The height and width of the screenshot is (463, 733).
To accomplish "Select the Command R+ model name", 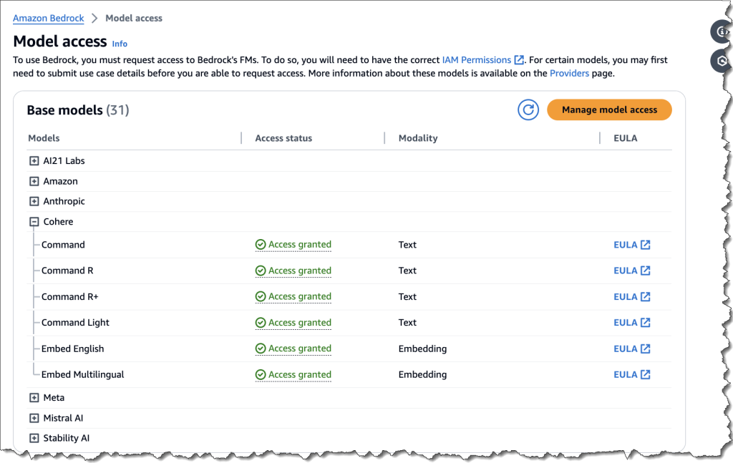I will (x=69, y=297).
